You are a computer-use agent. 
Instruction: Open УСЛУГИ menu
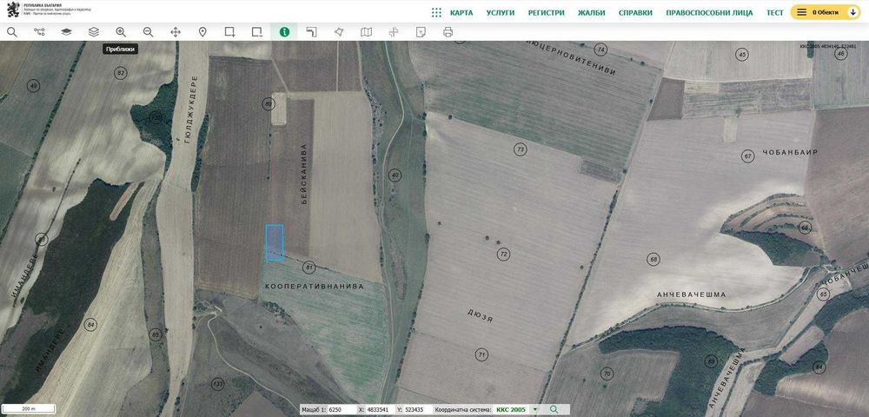[501, 13]
